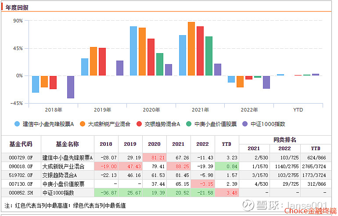Image resolution: width=338 pixels, height=216 pixels.
Task: Toggle the 大成新锐产业混合 legend marker
Action: click(83, 124)
